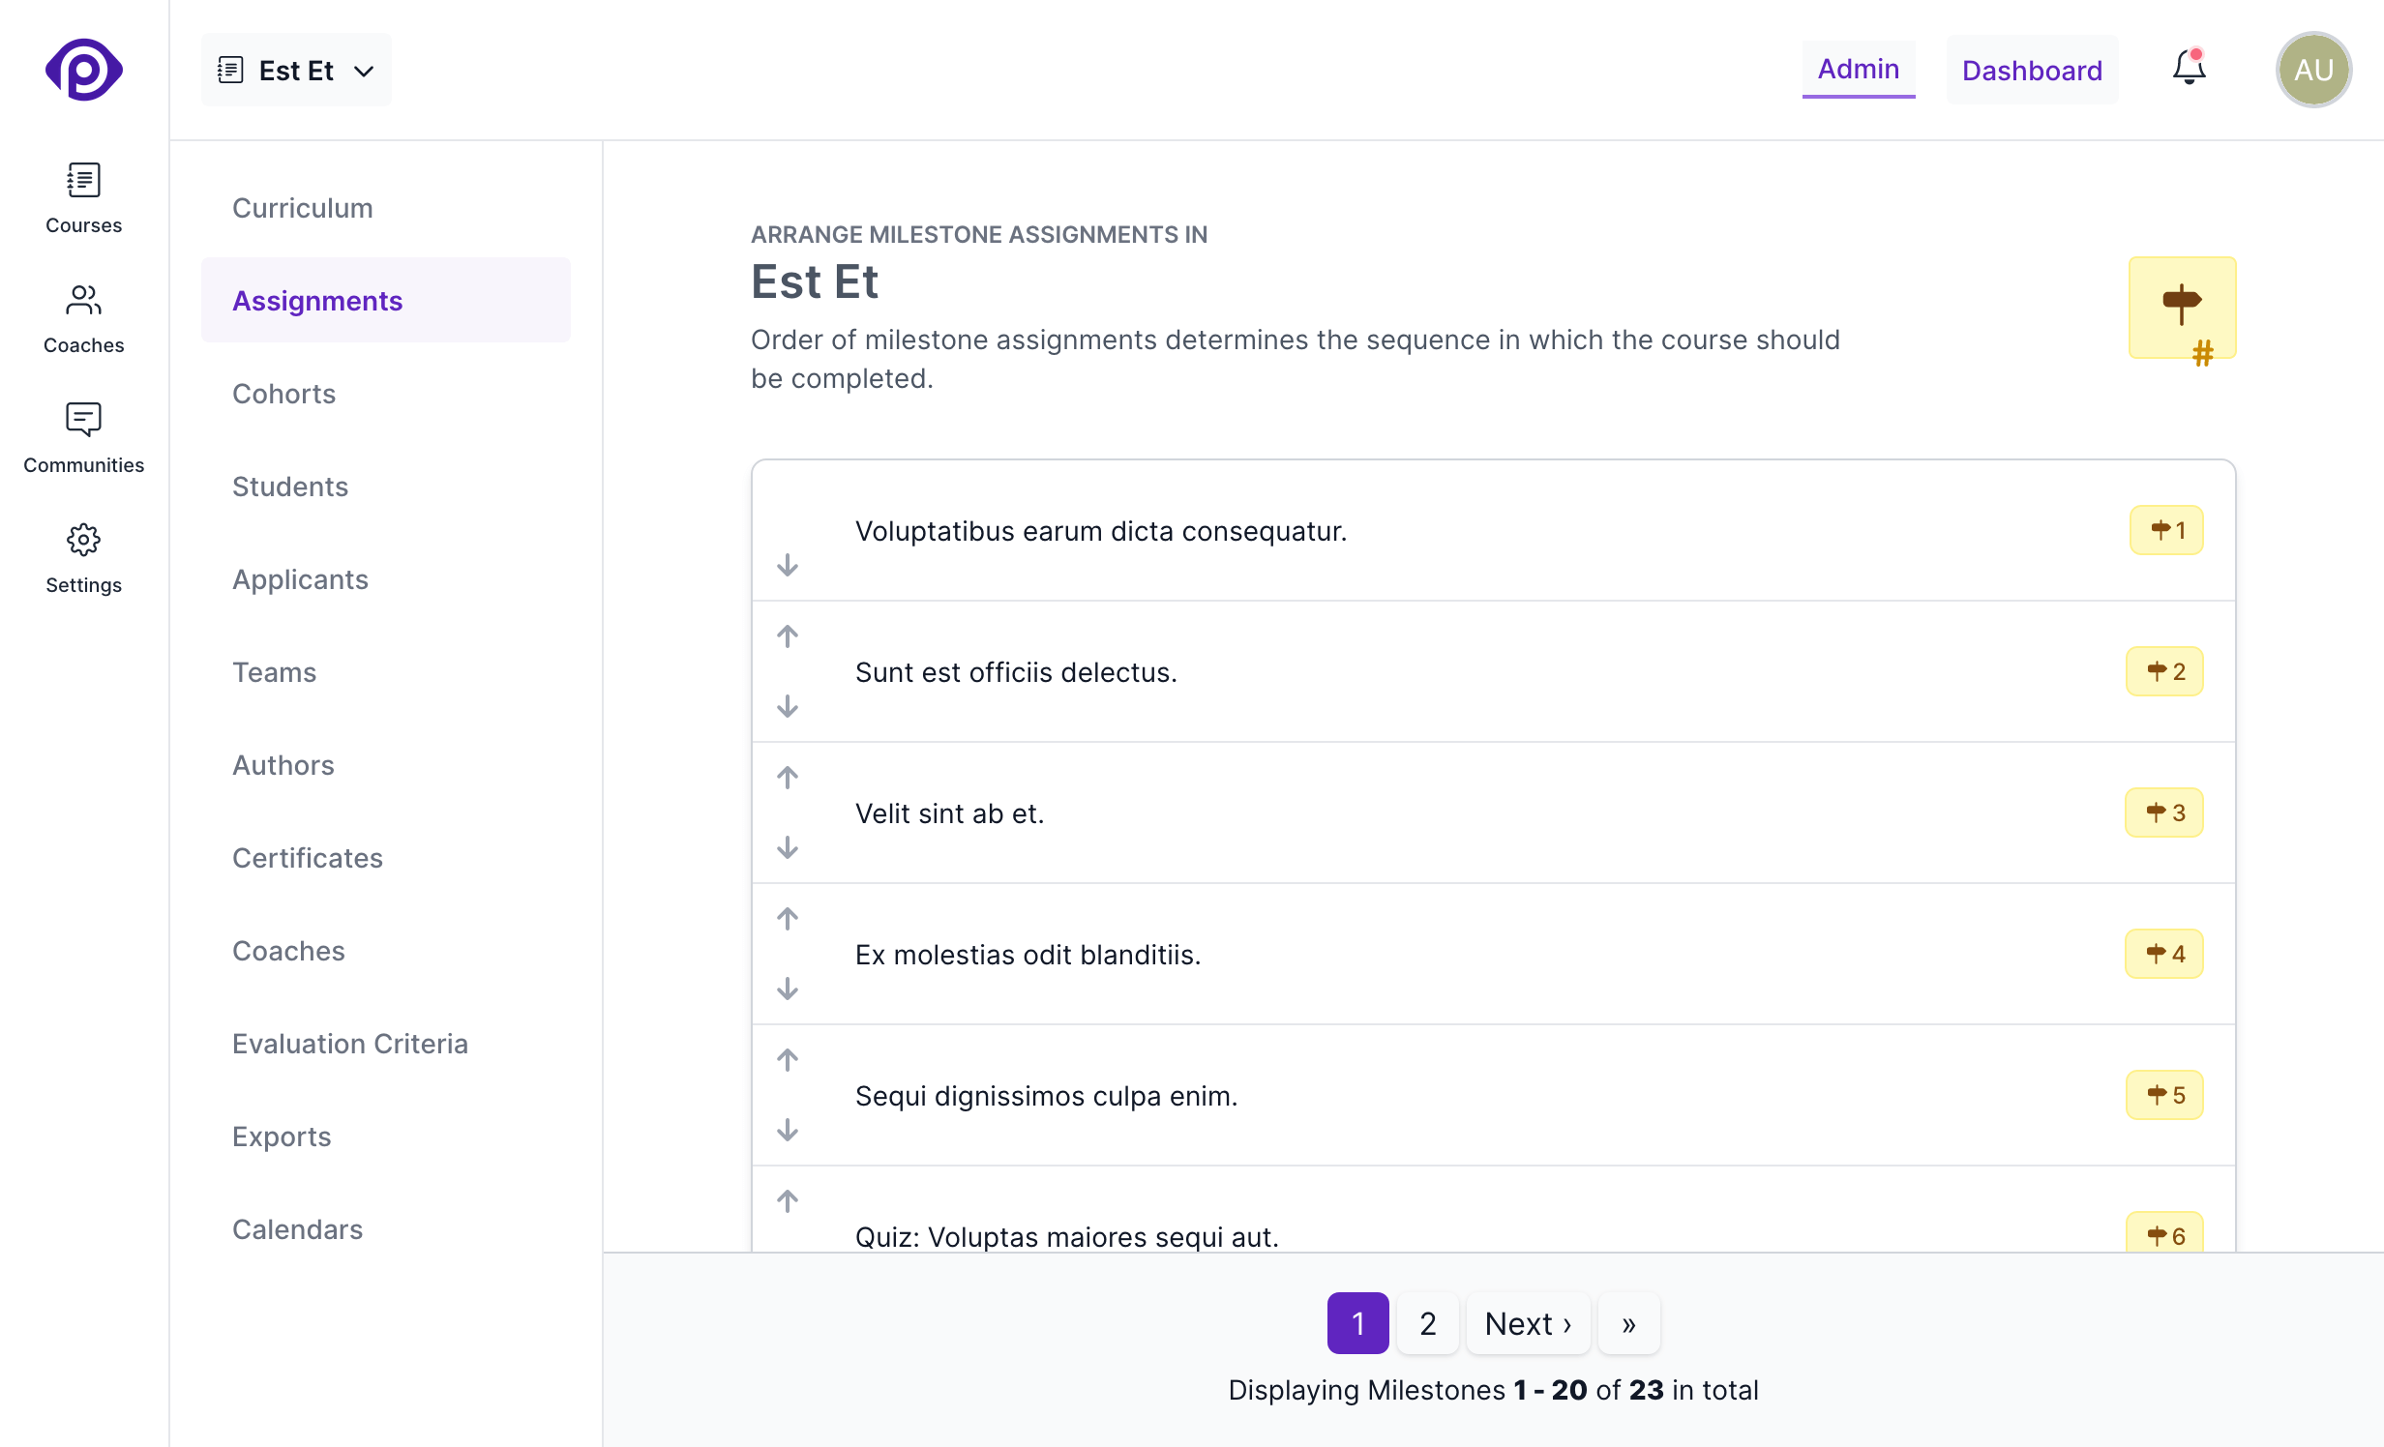
Task: Click the notification bell icon
Action: click(2188, 69)
